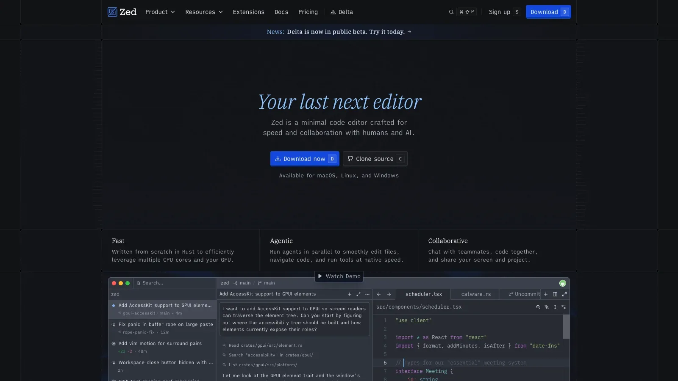Click the arrow icon after the news announcement

(x=409, y=32)
